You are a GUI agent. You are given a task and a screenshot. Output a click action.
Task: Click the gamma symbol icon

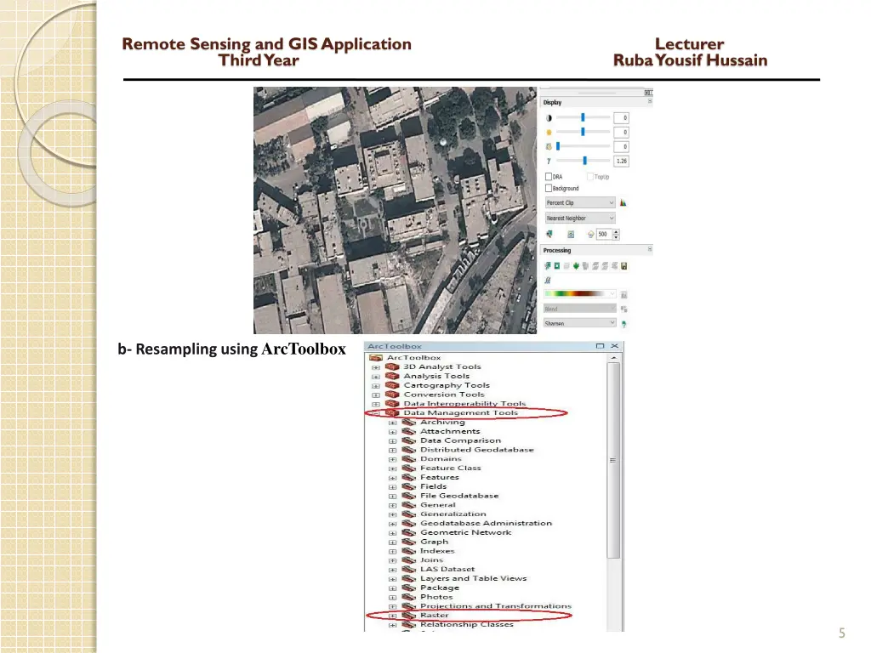pyautogui.click(x=549, y=161)
